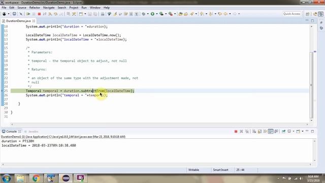Toggle Show Console on Standard Error
This screenshot has height=183, width=325.
tap(276, 131)
